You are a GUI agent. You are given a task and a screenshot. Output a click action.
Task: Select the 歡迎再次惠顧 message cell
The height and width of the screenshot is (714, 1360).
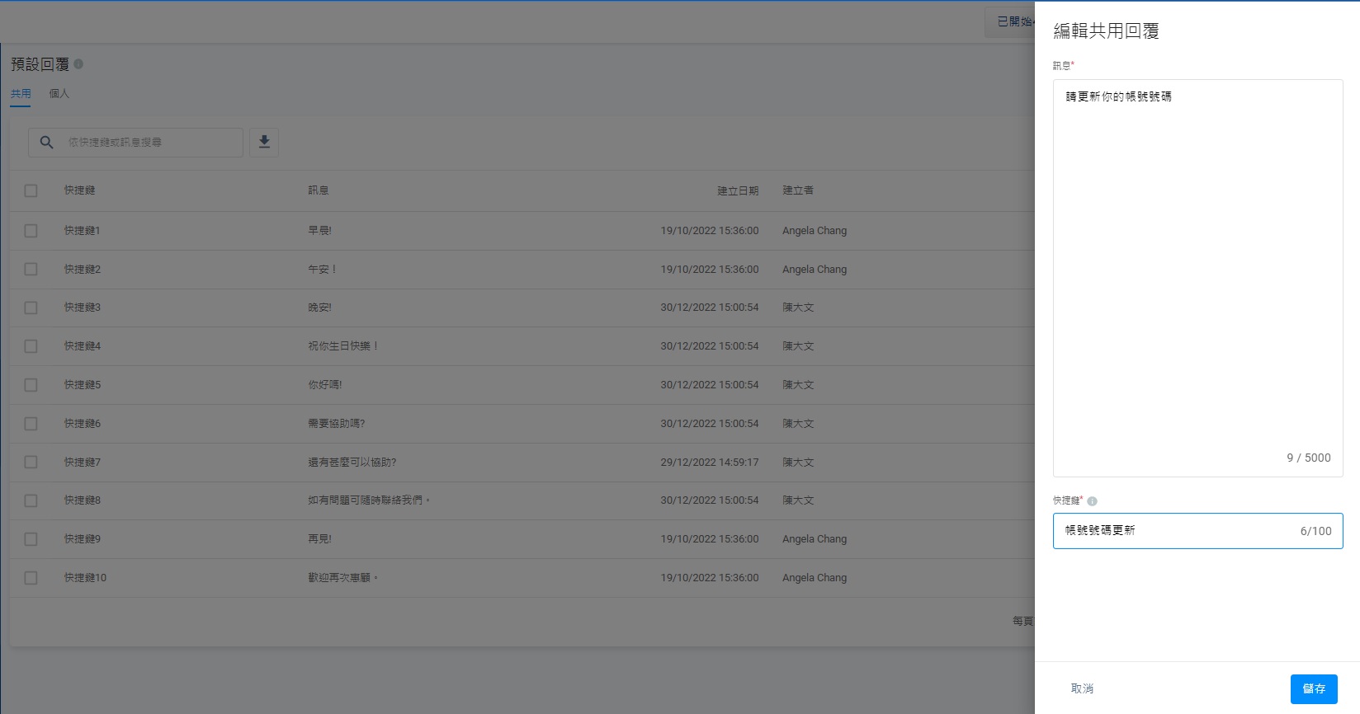(x=343, y=578)
